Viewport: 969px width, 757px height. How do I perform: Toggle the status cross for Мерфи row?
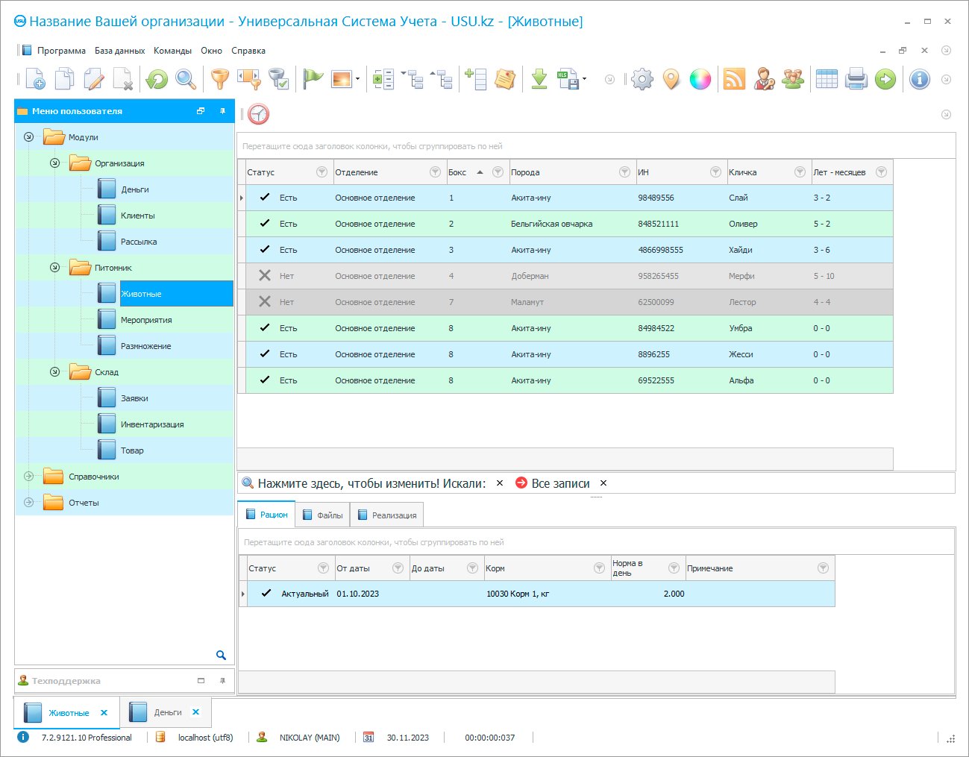pyautogui.click(x=265, y=276)
